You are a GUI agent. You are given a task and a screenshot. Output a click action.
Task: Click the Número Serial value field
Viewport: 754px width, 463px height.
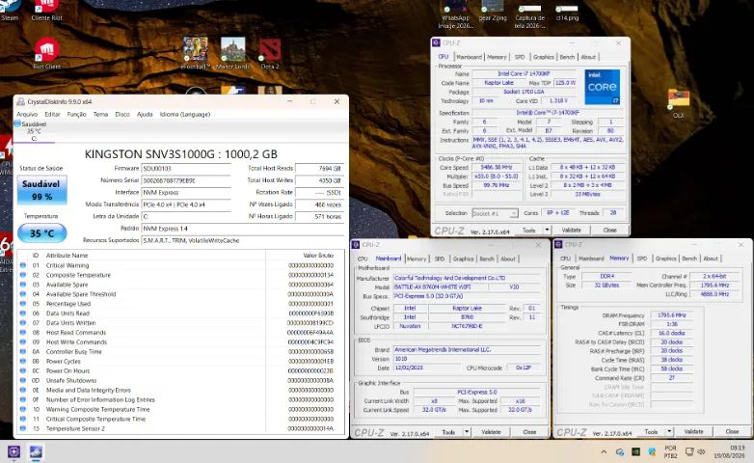click(186, 180)
